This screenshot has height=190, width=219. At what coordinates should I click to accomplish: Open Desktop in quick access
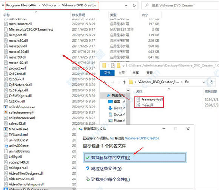point(117,102)
